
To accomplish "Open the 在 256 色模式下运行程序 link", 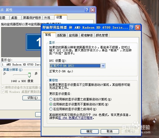I will point(75,118).
